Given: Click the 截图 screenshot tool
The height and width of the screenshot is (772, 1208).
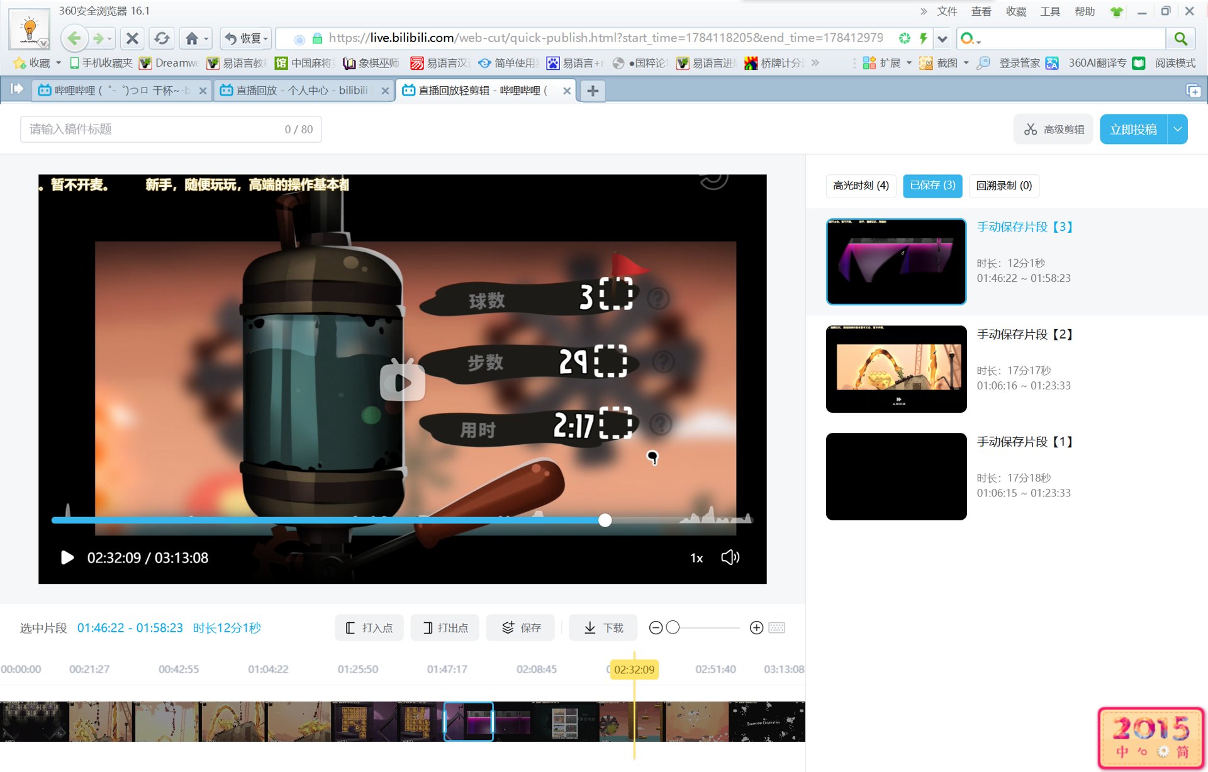Looking at the screenshot, I should (939, 63).
